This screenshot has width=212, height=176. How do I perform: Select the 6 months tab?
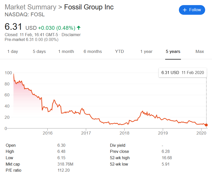[93, 51]
